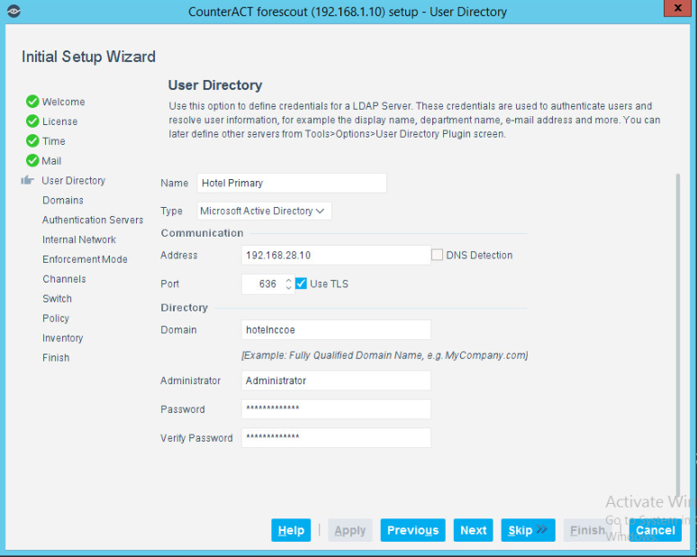Image resolution: width=697 pixels, height=557 pixels.
Task: Decrease the Port value with down arrow
Action: (x=288, y=287)
